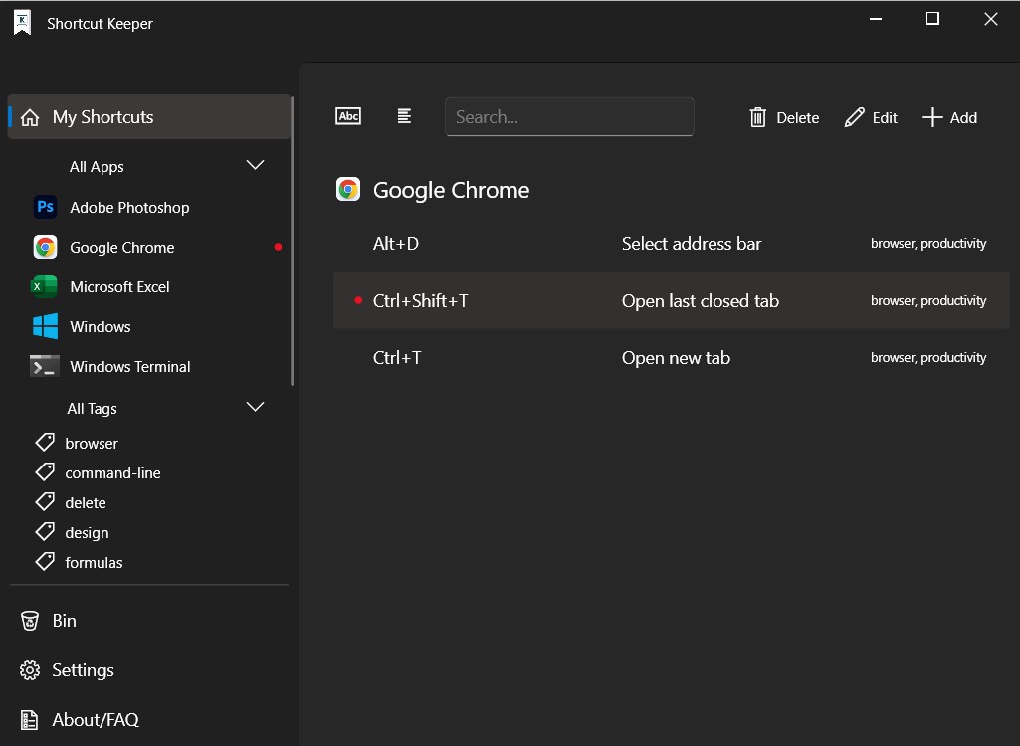The image size is (1020, 746).
Task: Collapse the All Tags chevron
Action: pyautogui.click(x=255, y=407)
